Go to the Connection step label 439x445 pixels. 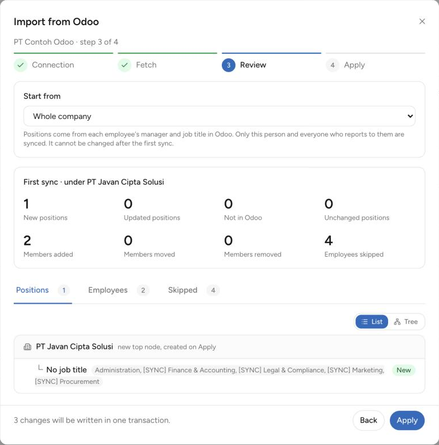pos(53,65)
